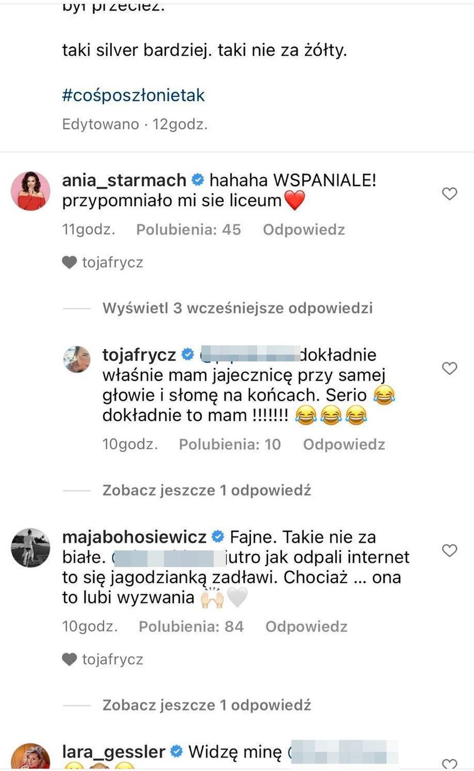Click verified badge next to tojafrycz
Image resolution: width=474 pixels, height=771 pixels.
(188, 354)
